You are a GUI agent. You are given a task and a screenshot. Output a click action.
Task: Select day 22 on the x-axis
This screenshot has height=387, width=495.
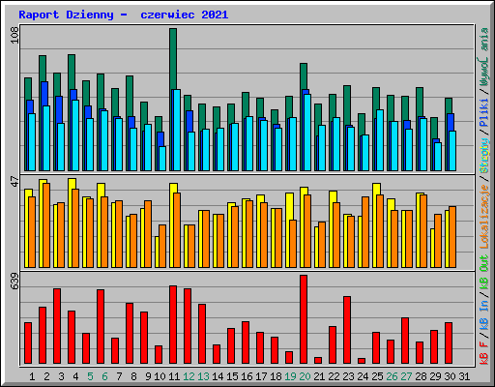[334, 376]
